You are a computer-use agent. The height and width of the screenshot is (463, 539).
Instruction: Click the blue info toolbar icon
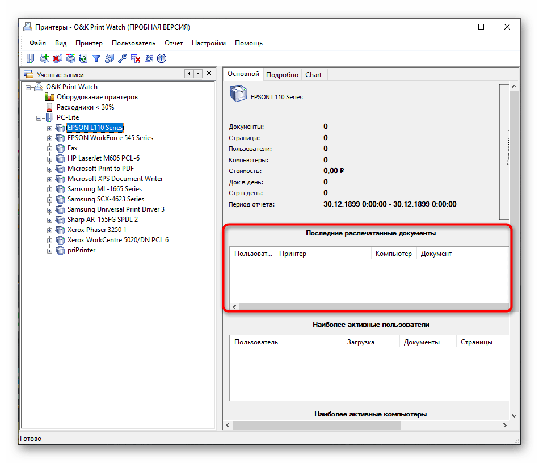coord(162,58)
